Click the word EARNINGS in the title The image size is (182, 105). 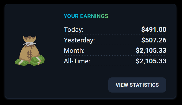[x=94, y=16]
